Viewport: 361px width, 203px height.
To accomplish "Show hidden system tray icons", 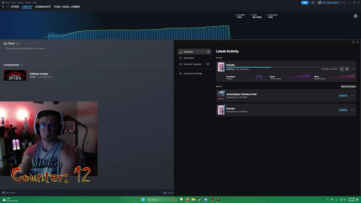I will point(327,200).
